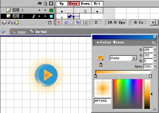
Task: Click Modify Onion Markers icon
Action: click(85, 22)
